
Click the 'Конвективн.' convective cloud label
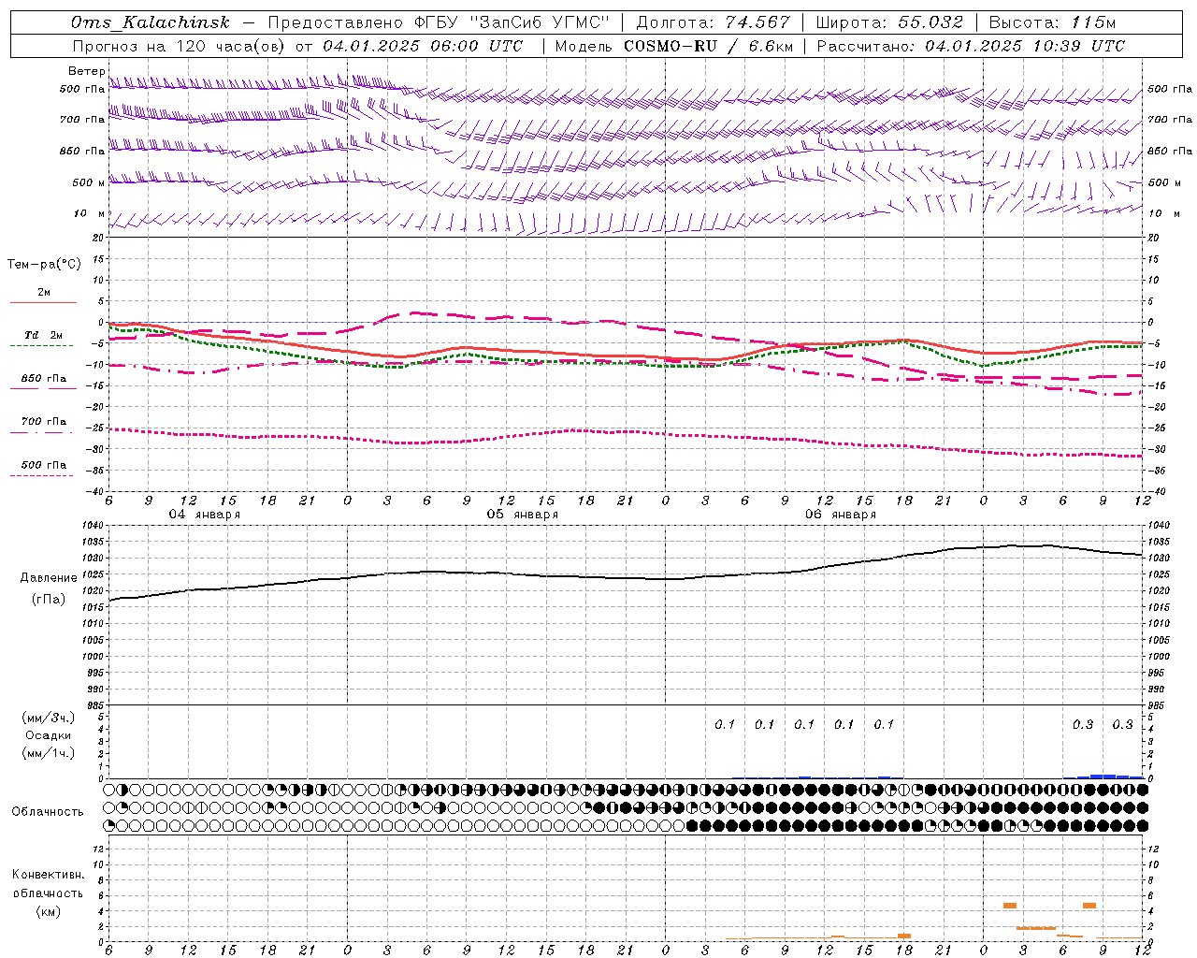pyautogui.click(x=49, y=875)
